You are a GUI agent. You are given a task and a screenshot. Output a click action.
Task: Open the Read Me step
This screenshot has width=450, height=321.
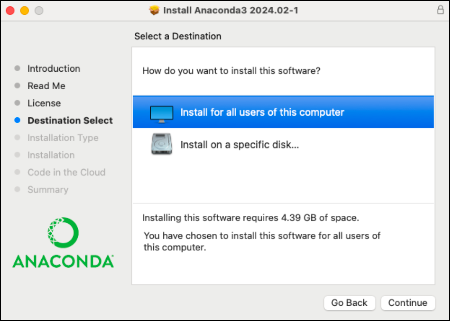tap(46, 86)
